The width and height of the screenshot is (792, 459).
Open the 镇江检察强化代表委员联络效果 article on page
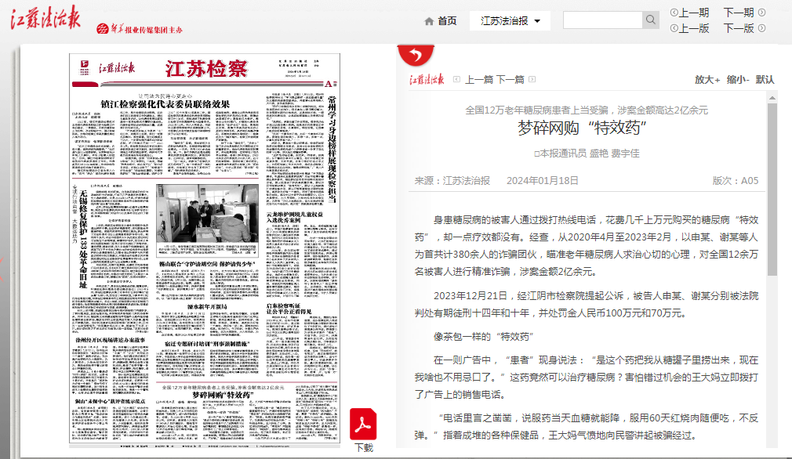coord(165,104)
